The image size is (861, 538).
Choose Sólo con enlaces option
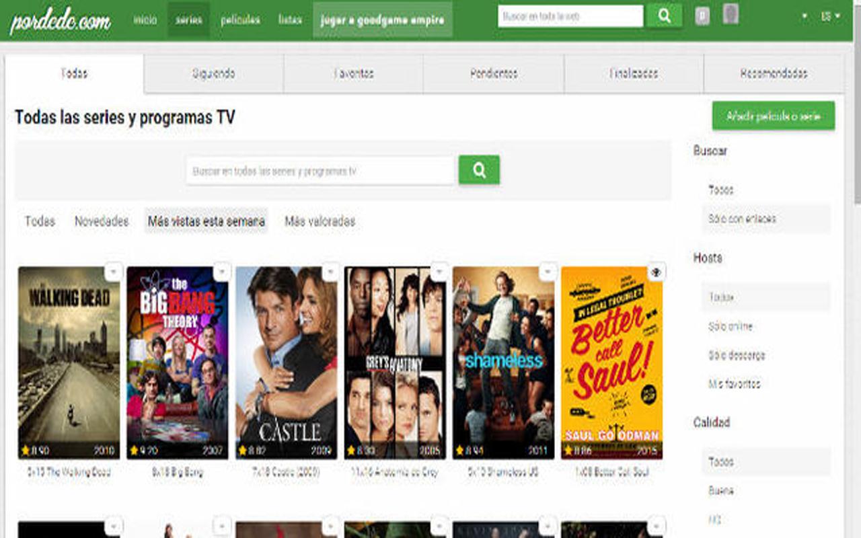coord(766,219)
